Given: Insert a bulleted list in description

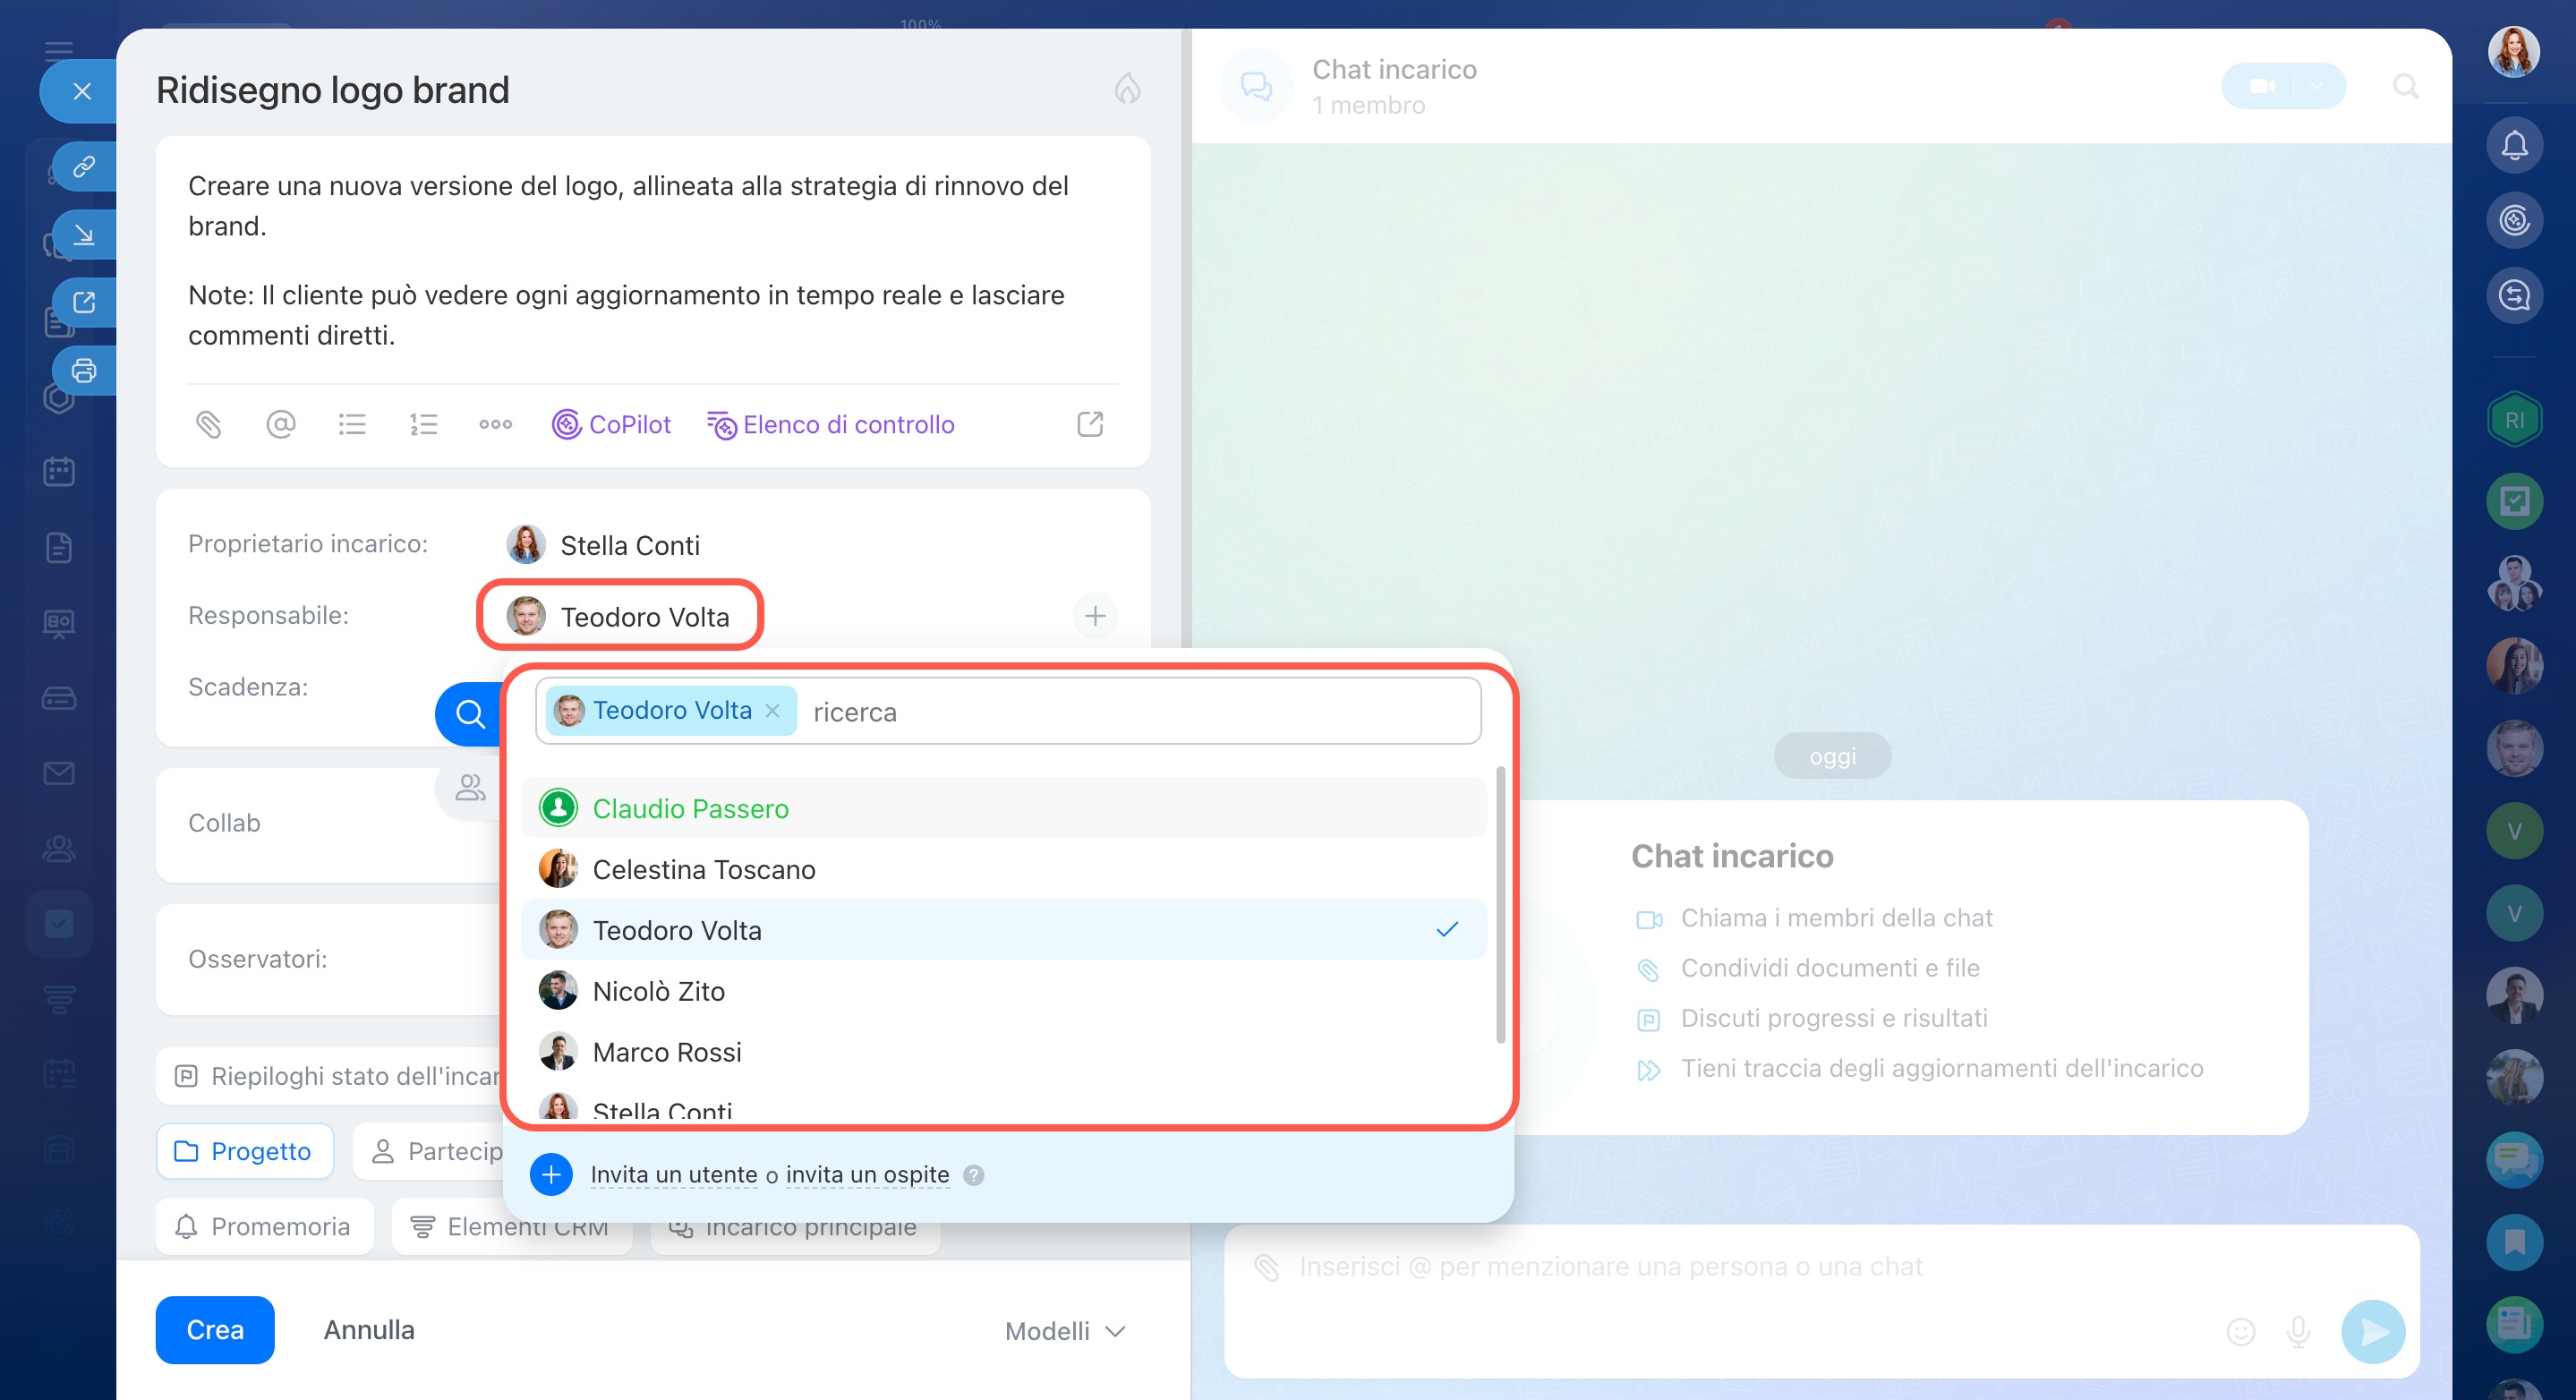Looking at the screenshot, I should 352,425.
